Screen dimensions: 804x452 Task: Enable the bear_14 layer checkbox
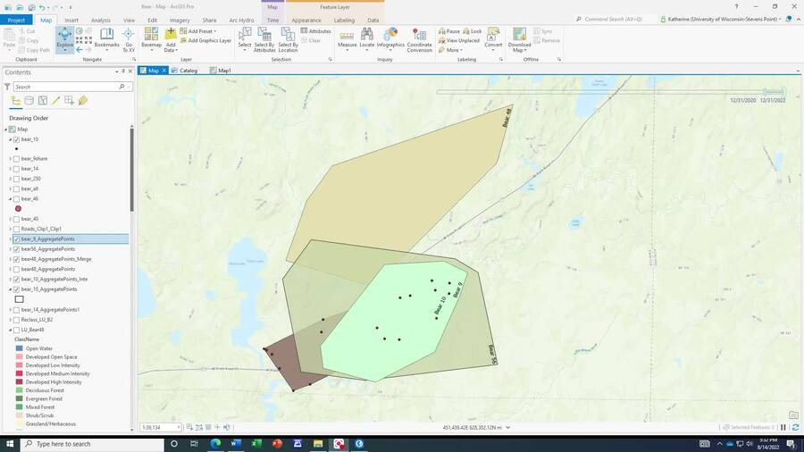coord(16,169)
